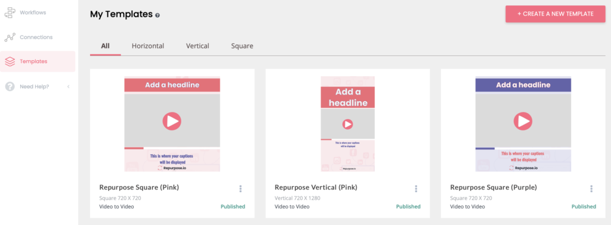
Task: Click progress bar in Square (Purple) preview
Action: tap(523, 148)
